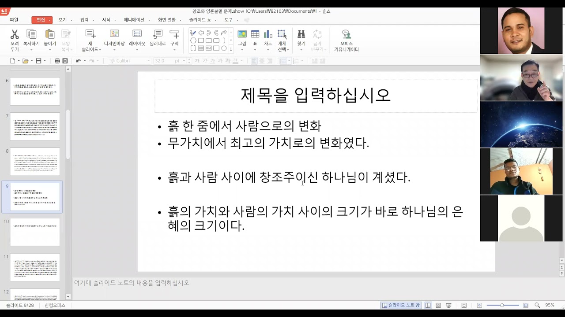Expand the 찾기 dropdown arrow
The height and width of the screenshot is (317, 565).
coord(301,50)
